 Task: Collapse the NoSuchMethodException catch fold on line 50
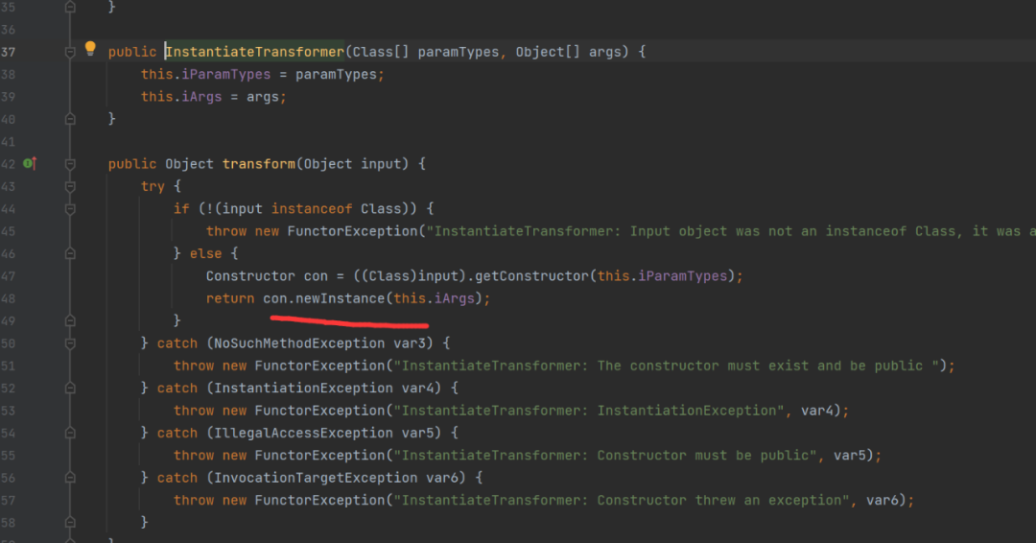70,343
